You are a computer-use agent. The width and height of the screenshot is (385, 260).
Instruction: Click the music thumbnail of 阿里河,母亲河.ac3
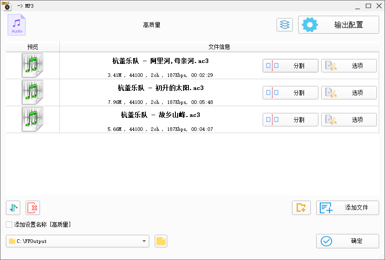[32, 65]
